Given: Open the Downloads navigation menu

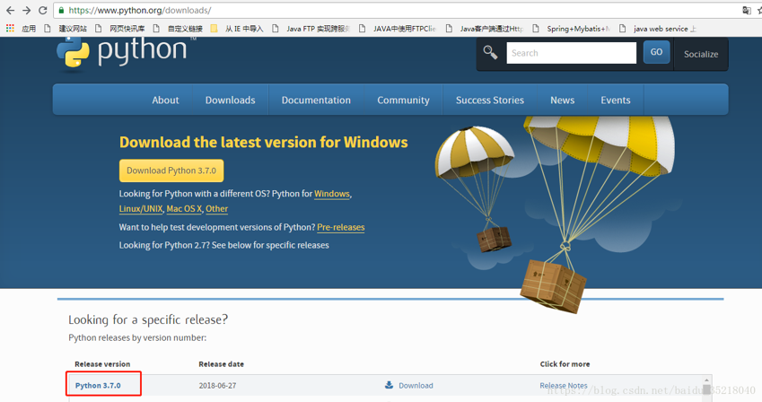Looking at the screenshot, I should tap(230, 100).
